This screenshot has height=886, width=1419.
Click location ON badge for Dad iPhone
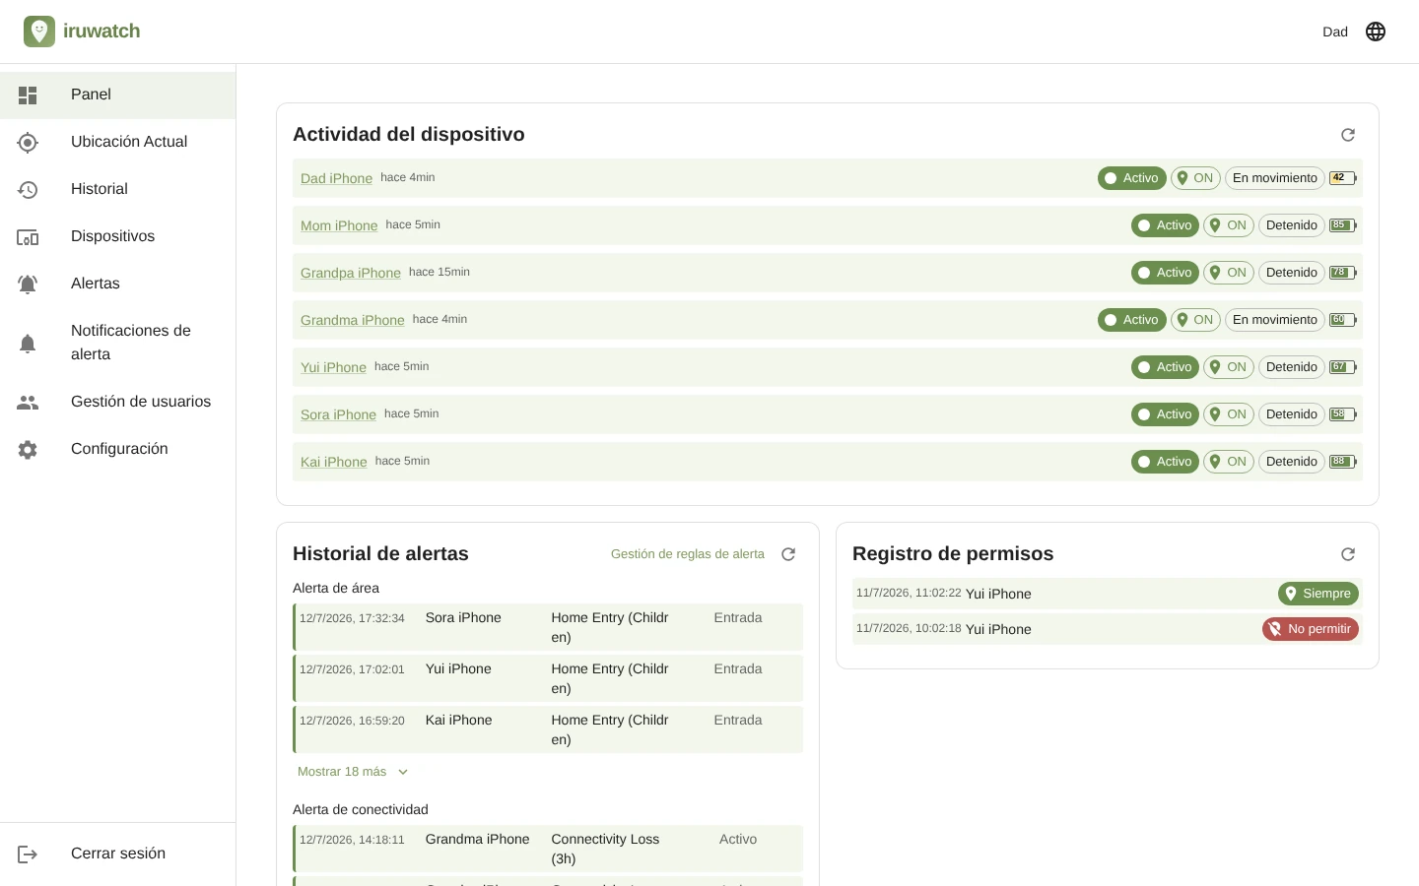(1195, 178)
